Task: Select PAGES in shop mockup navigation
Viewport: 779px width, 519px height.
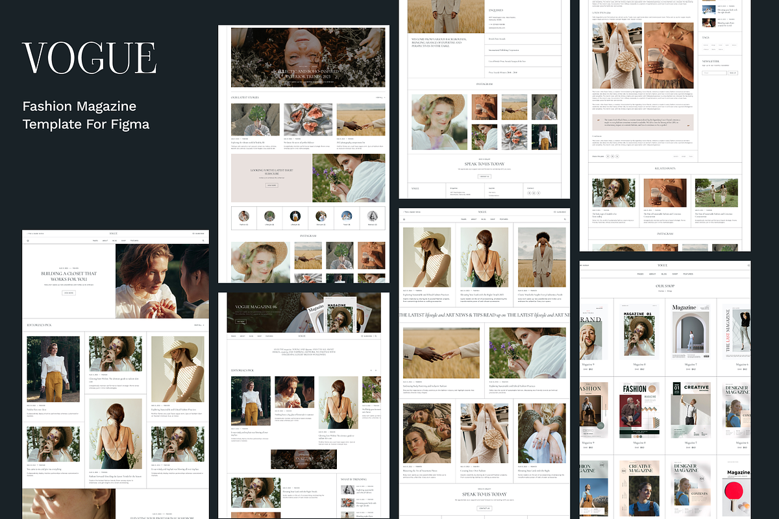Action: 640,274
